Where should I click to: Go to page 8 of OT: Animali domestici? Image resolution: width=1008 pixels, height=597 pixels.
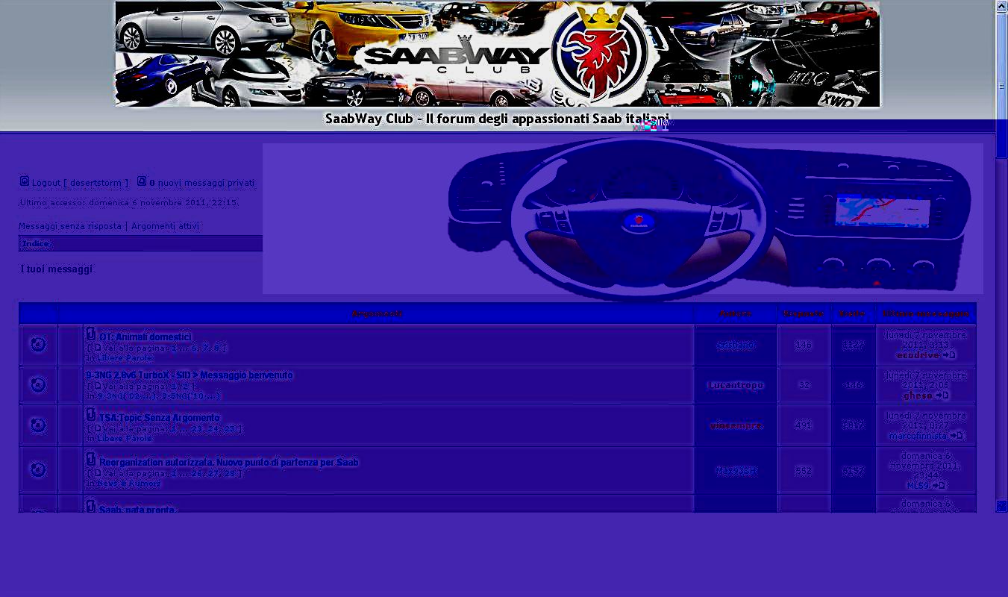pos(216,348)
